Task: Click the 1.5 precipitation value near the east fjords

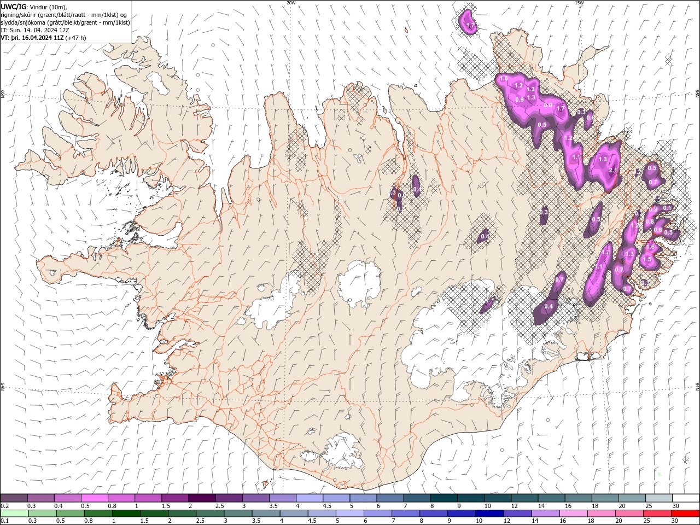Action: (647, 259)
